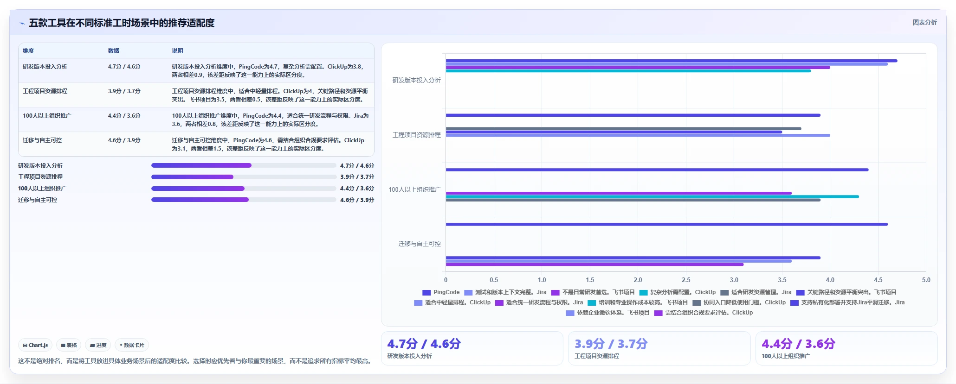Click the 工程项目资源排程 progress bar
Viewport: 956px width, 384px height.
244,177
